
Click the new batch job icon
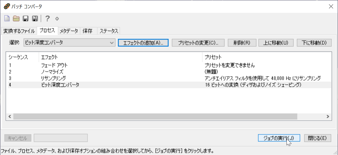coord(7,18)
